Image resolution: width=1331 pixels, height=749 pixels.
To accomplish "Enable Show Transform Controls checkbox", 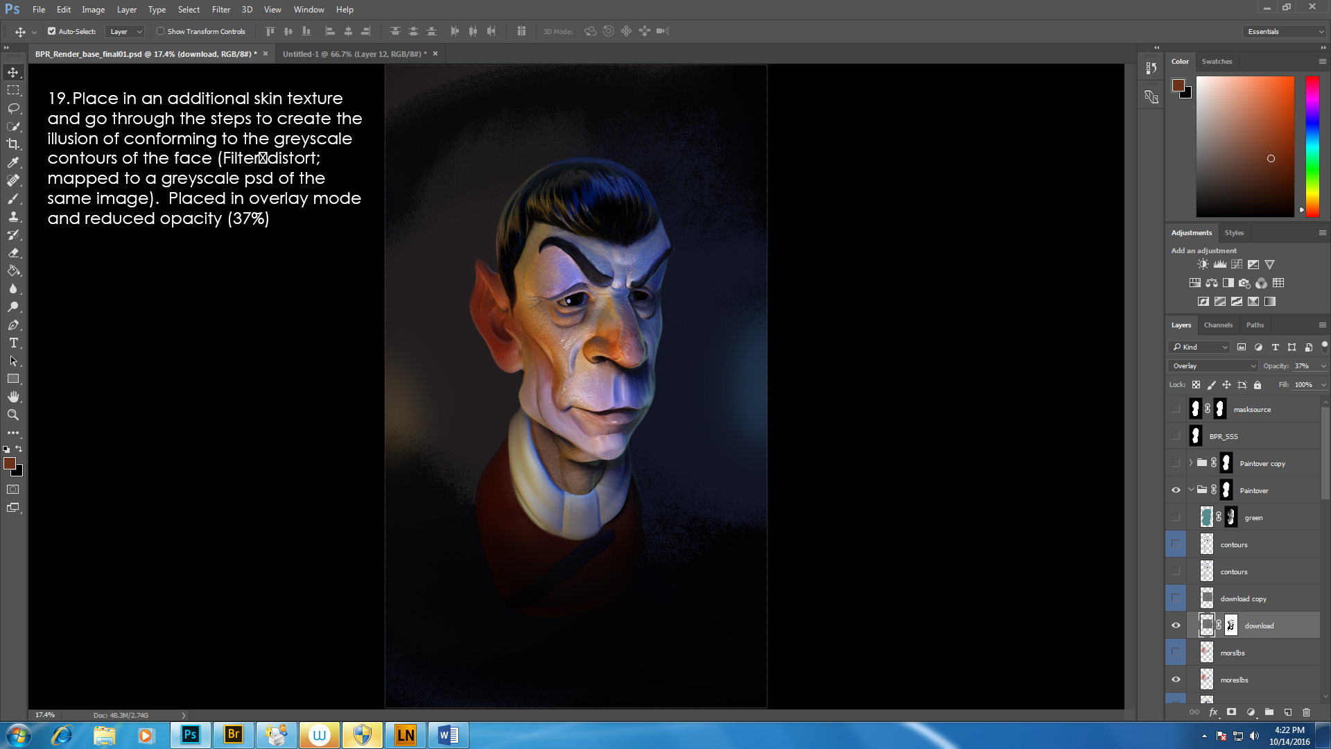I will 160,31.
